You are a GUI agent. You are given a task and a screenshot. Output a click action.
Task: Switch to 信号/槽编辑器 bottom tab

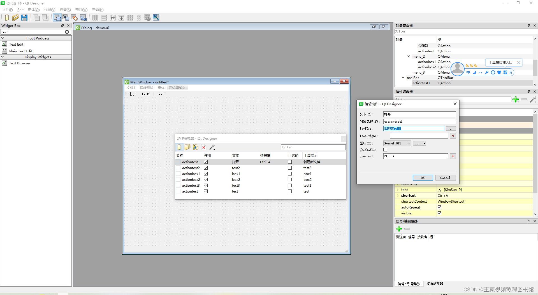pos(409,284)
